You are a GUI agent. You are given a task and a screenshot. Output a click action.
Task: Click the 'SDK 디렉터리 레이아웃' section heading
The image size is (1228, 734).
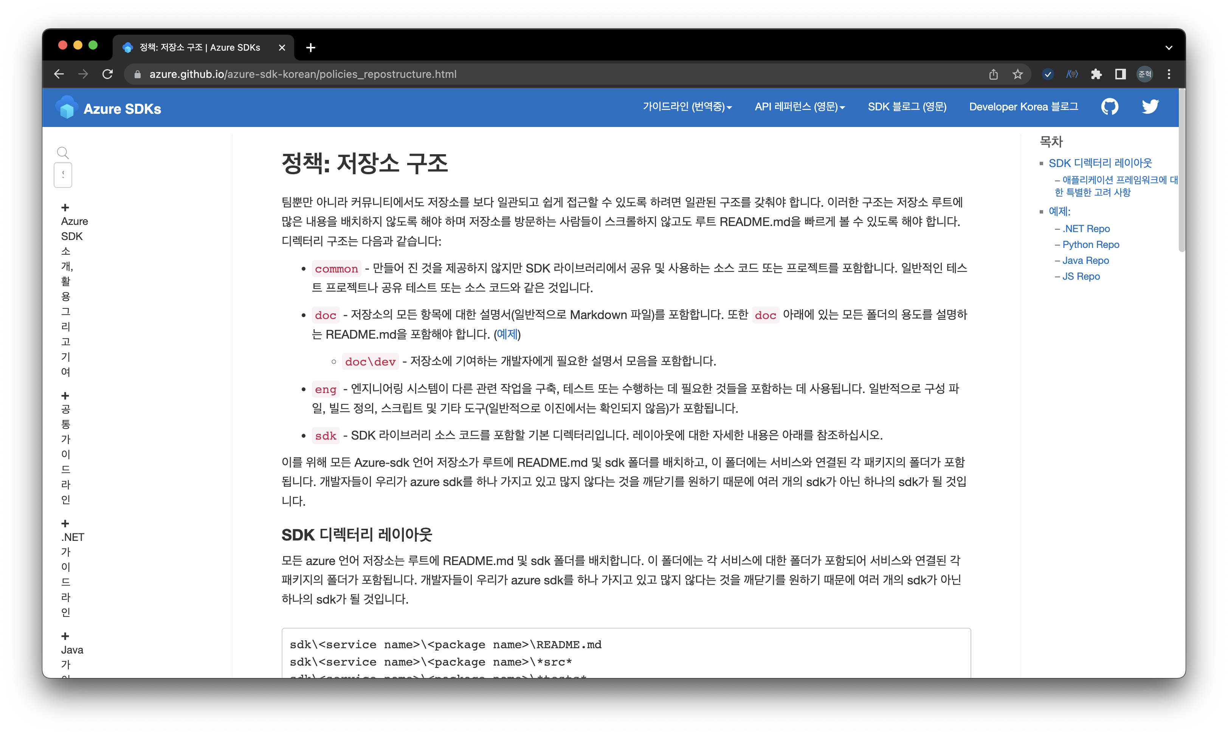[x=357, y=535]
